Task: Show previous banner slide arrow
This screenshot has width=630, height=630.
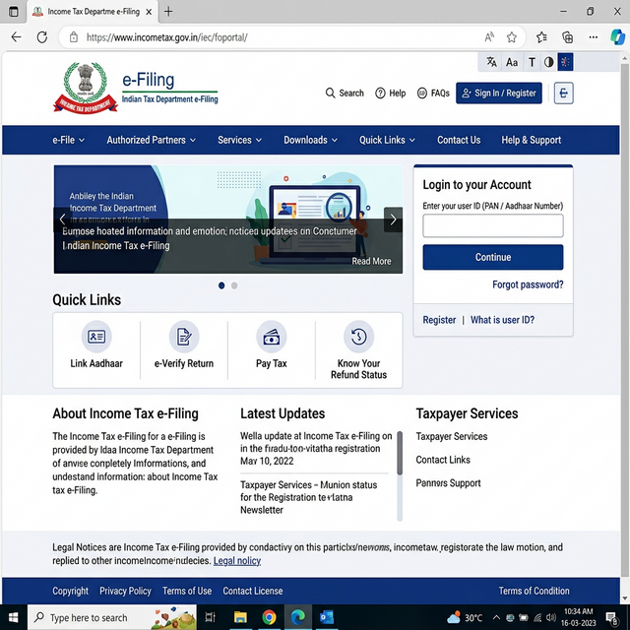Action: click(x=62, y=220)
